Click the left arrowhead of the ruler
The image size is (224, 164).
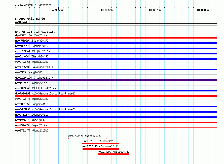pyautogui.click(x=16, y=8)
